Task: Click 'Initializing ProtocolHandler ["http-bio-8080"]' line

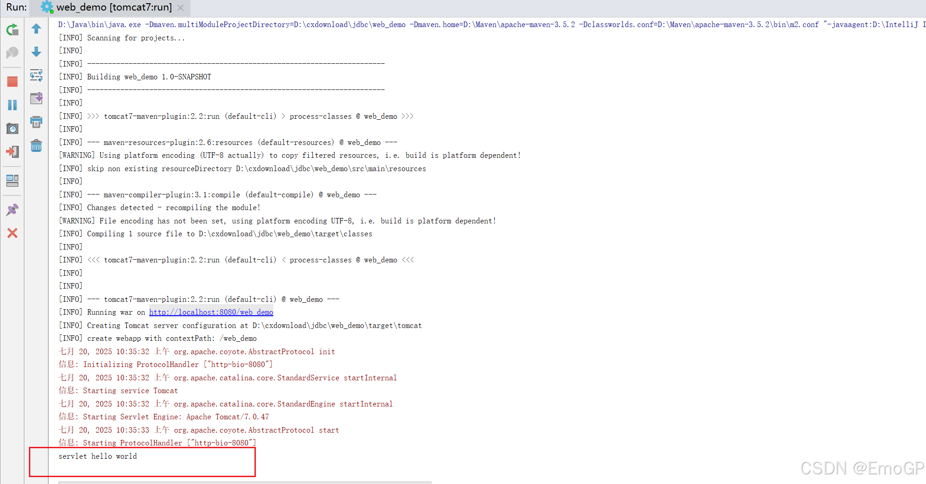Action: (166, 365)
